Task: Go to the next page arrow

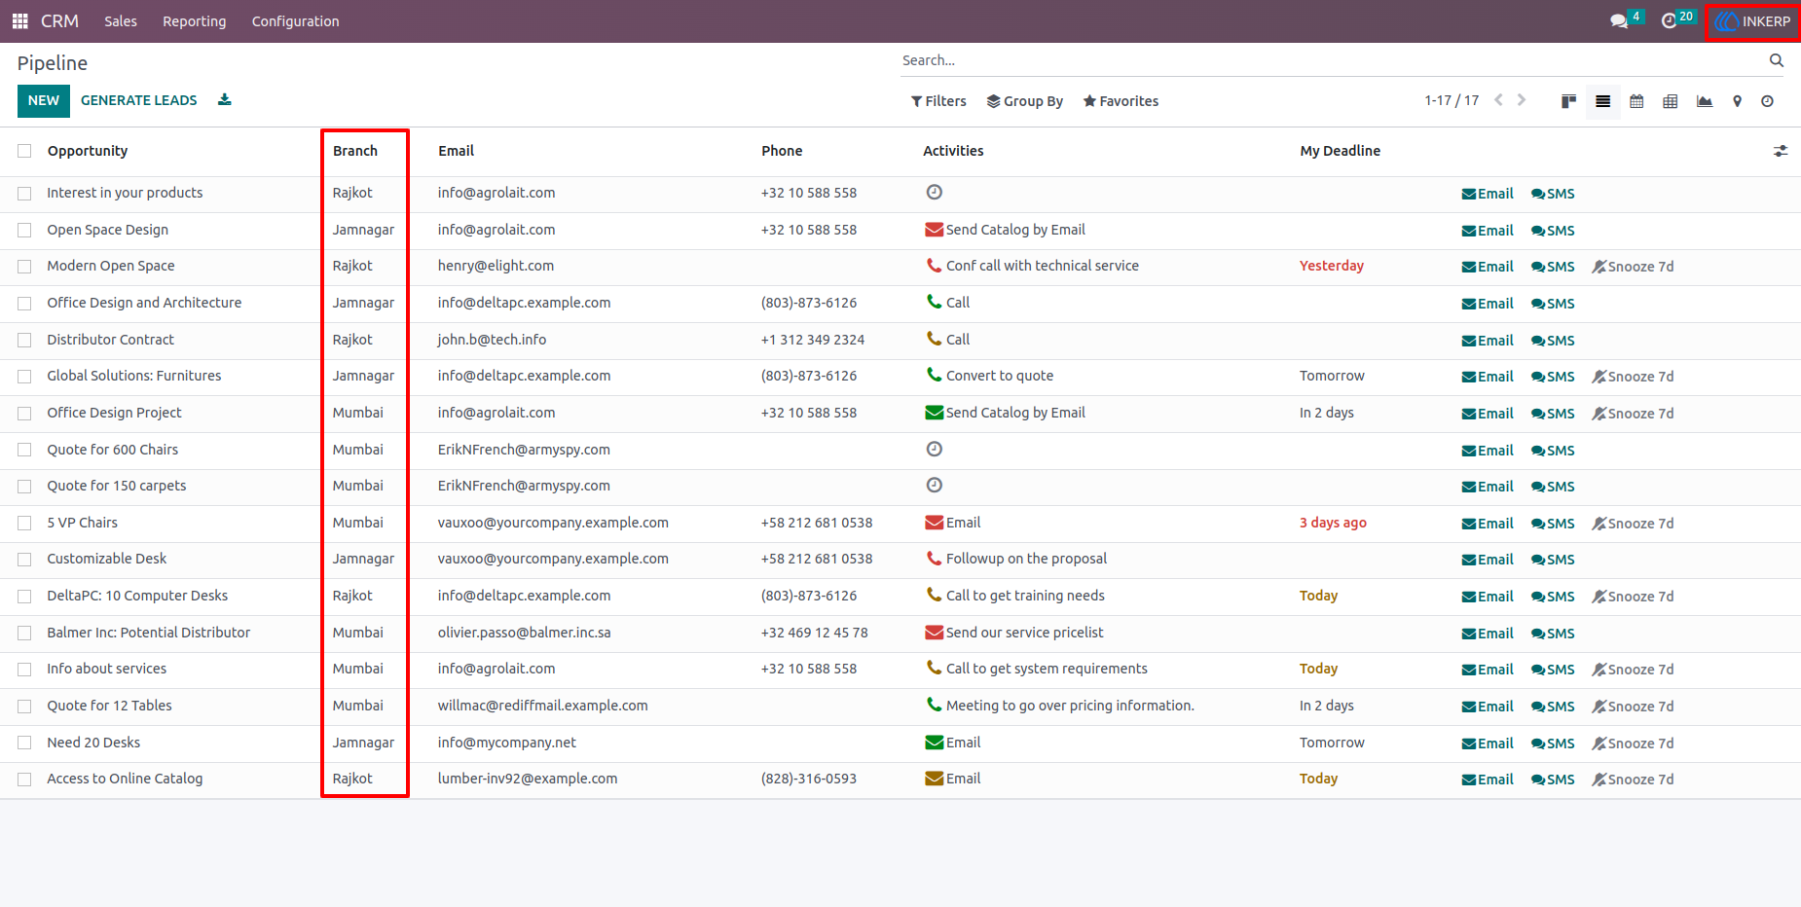Action: pos(1522,99)
